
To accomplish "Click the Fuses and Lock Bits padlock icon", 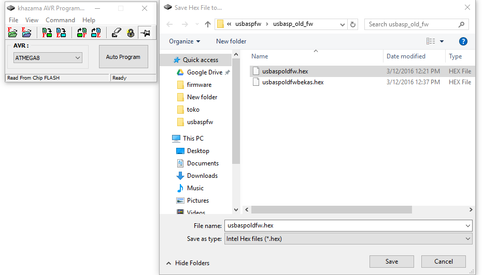I will [131, 32].
